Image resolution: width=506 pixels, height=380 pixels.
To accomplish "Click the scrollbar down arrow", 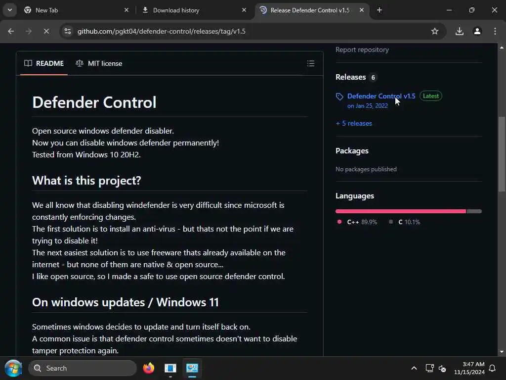I will pos(502,352).
